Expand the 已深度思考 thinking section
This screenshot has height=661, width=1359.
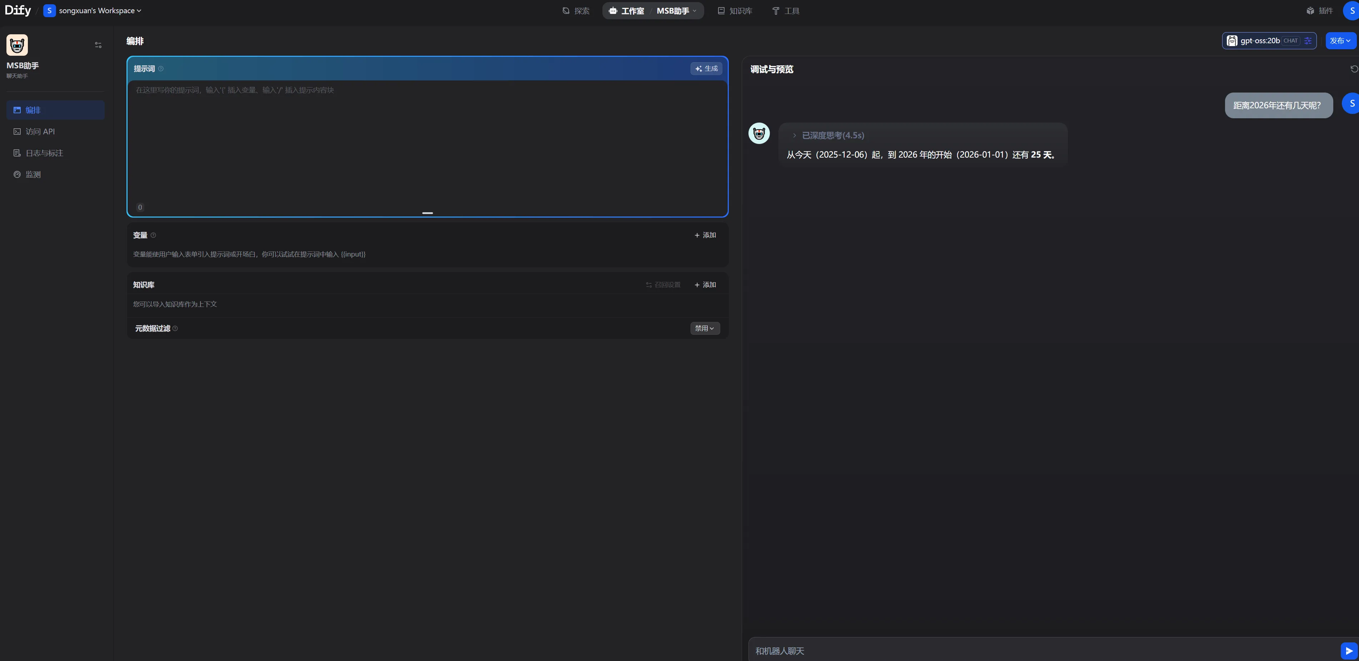(828, 135)
